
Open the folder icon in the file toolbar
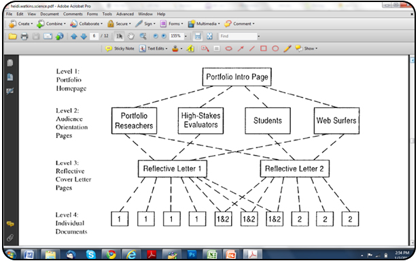click(12, 36)
